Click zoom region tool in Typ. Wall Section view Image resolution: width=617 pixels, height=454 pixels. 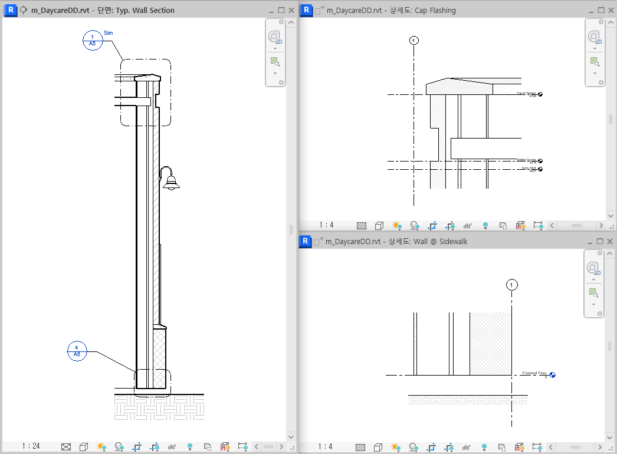coord(275,61)
